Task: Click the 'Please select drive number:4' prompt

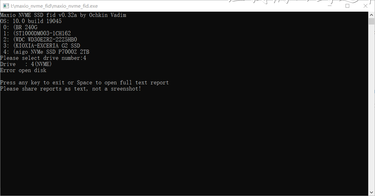Action: pyautogui.click(x=43, y=58)
